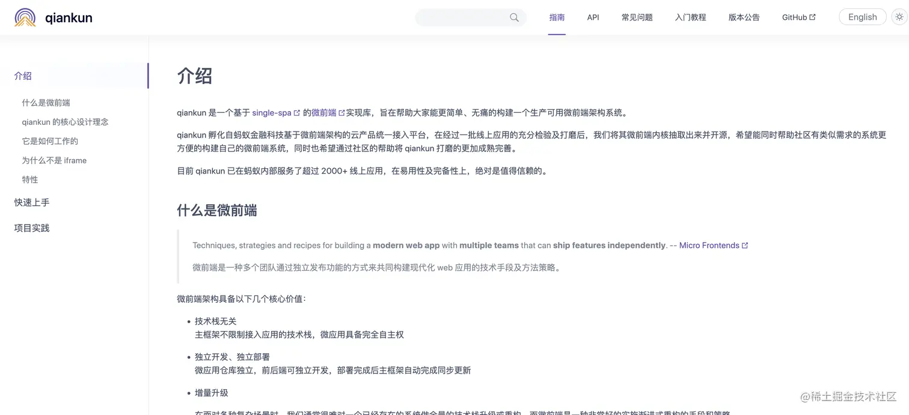
Task: Click the 介绍 page heading
Action: click(195, 76)
